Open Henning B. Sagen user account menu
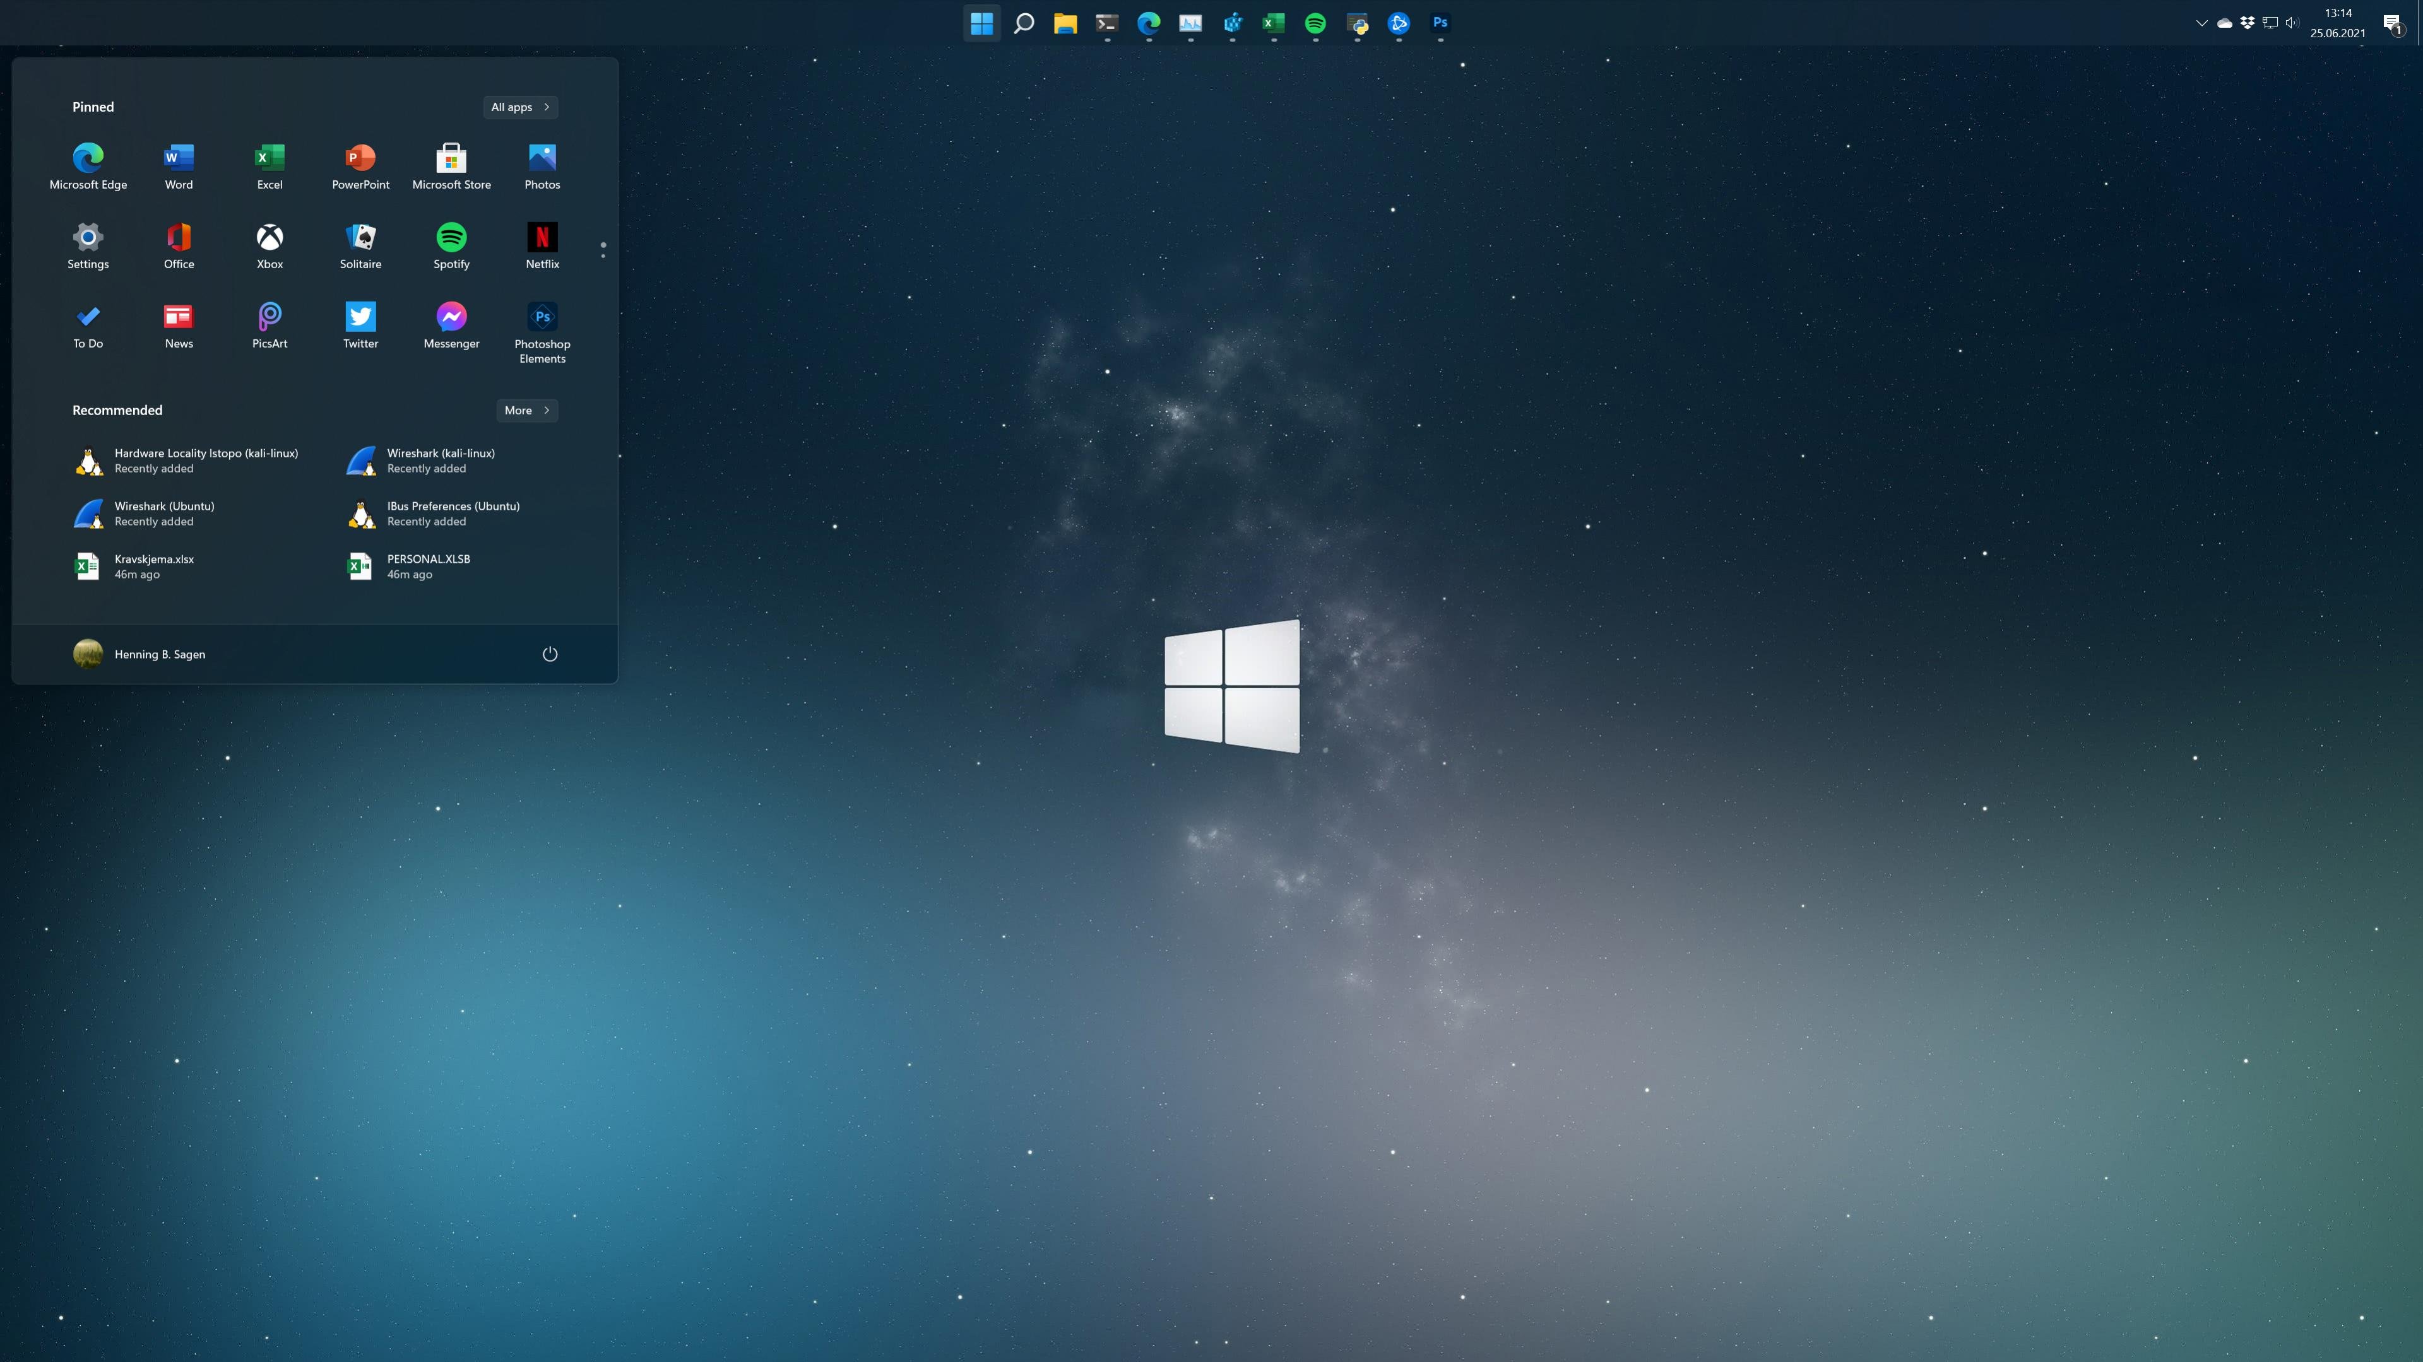The width and height of the screenshot is (2423, 1362). coord(139,654)
